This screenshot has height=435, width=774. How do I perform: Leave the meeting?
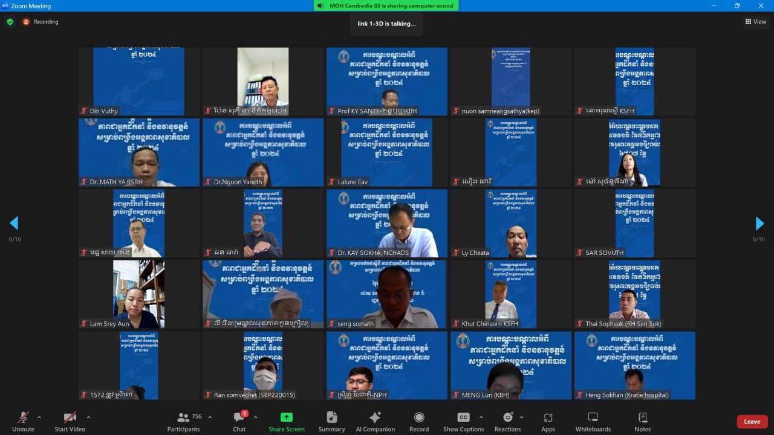[752, 422]
